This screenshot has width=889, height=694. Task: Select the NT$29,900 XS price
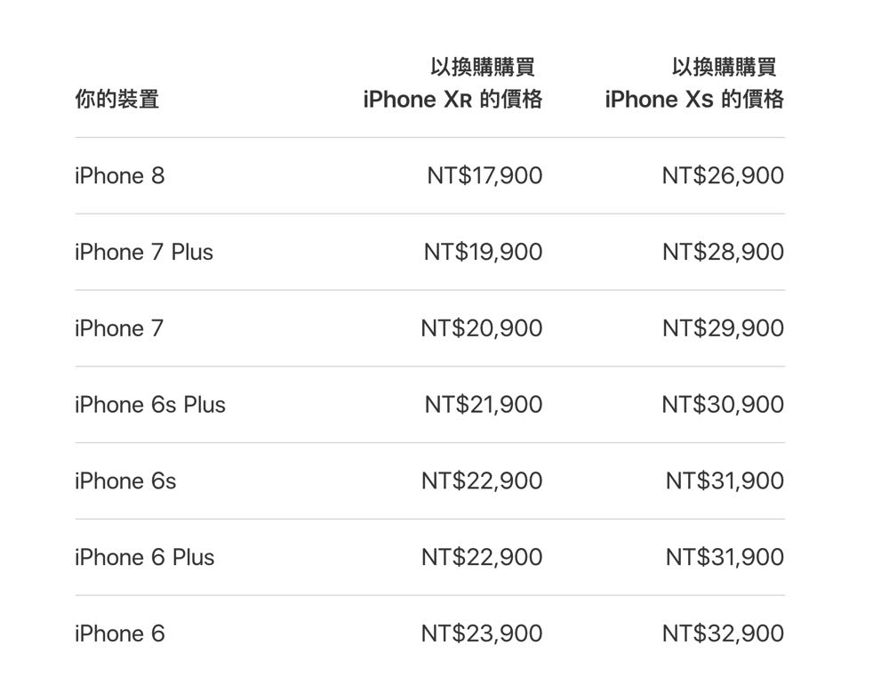[x=723, y=328]
